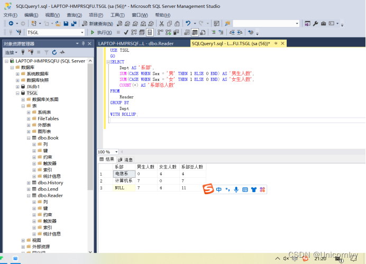Click the Comment out selected lines icon
Screen dimensions: 366x264
213,32
